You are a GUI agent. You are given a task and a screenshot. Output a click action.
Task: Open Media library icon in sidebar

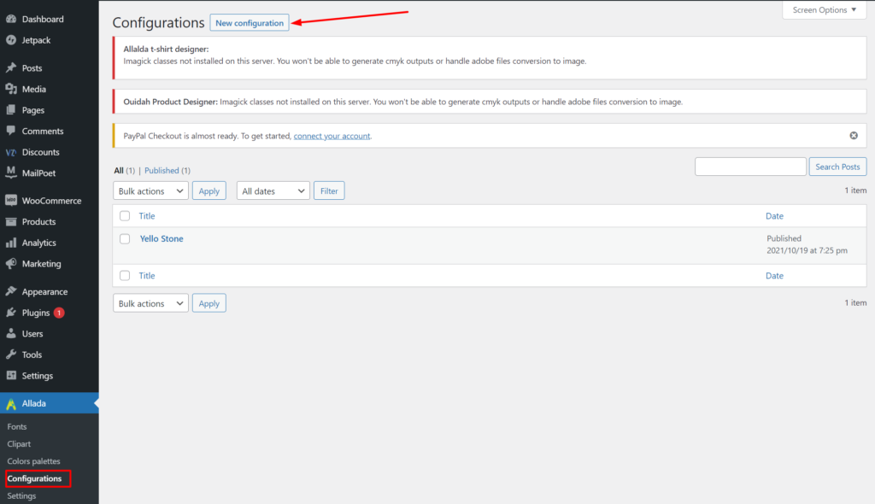[x=11, y=89]
